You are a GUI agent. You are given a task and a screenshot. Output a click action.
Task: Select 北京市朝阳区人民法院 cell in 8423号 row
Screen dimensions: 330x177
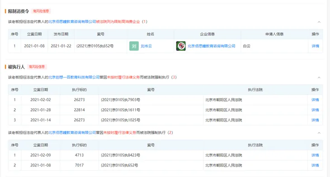point(224,155)
